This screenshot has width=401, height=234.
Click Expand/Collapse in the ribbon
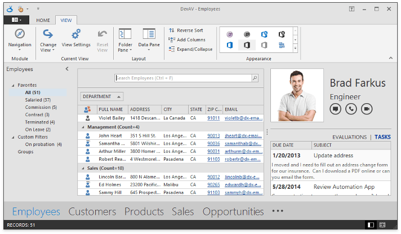click(190, 49)
